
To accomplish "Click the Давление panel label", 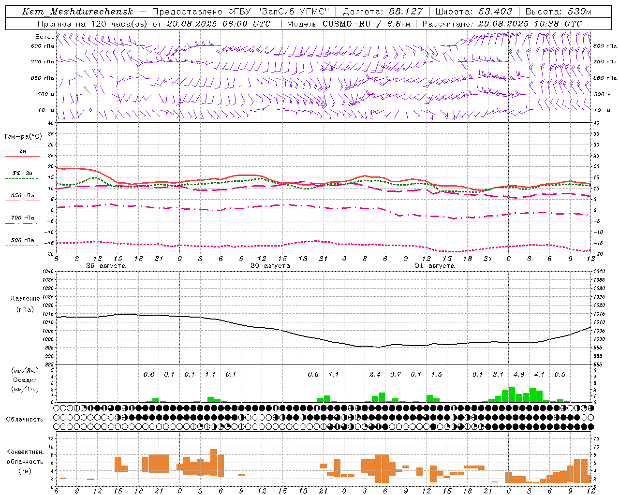I will 25,299.
